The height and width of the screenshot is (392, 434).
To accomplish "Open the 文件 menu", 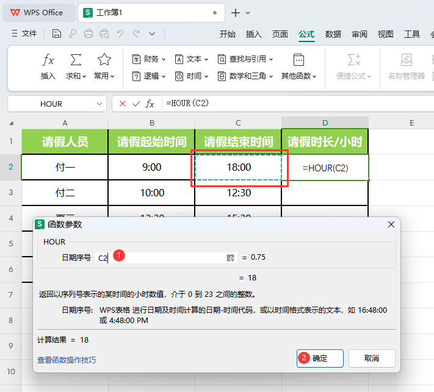I will click(x=24, y=34).
